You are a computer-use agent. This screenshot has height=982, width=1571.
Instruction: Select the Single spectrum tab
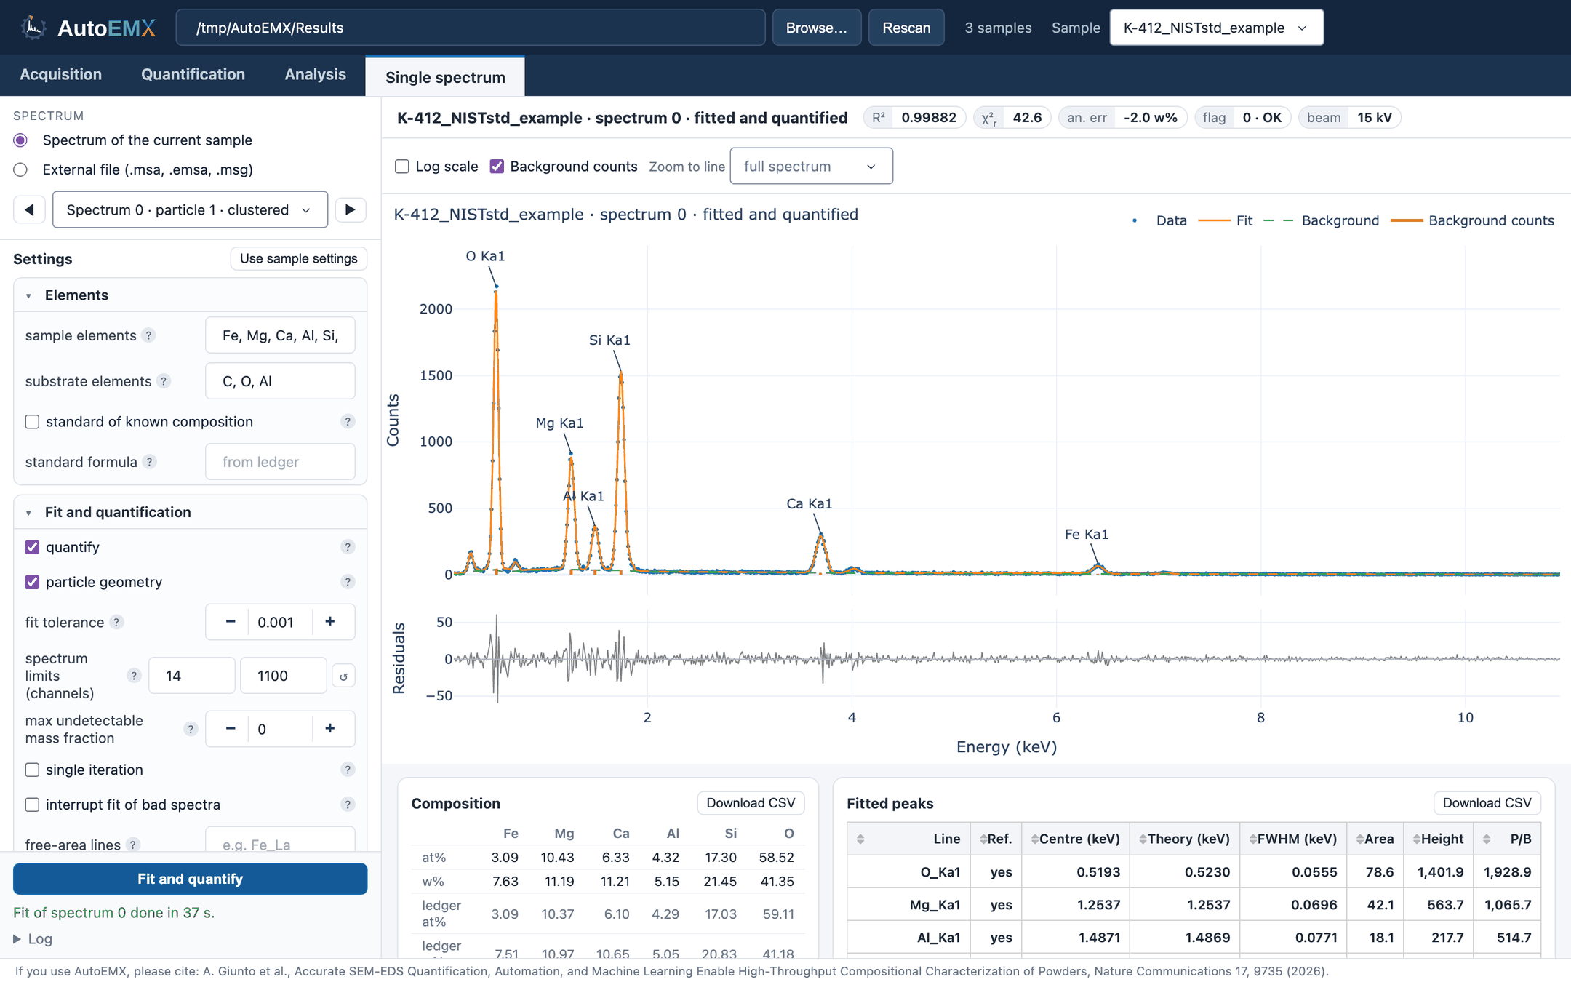click(445, 76)
